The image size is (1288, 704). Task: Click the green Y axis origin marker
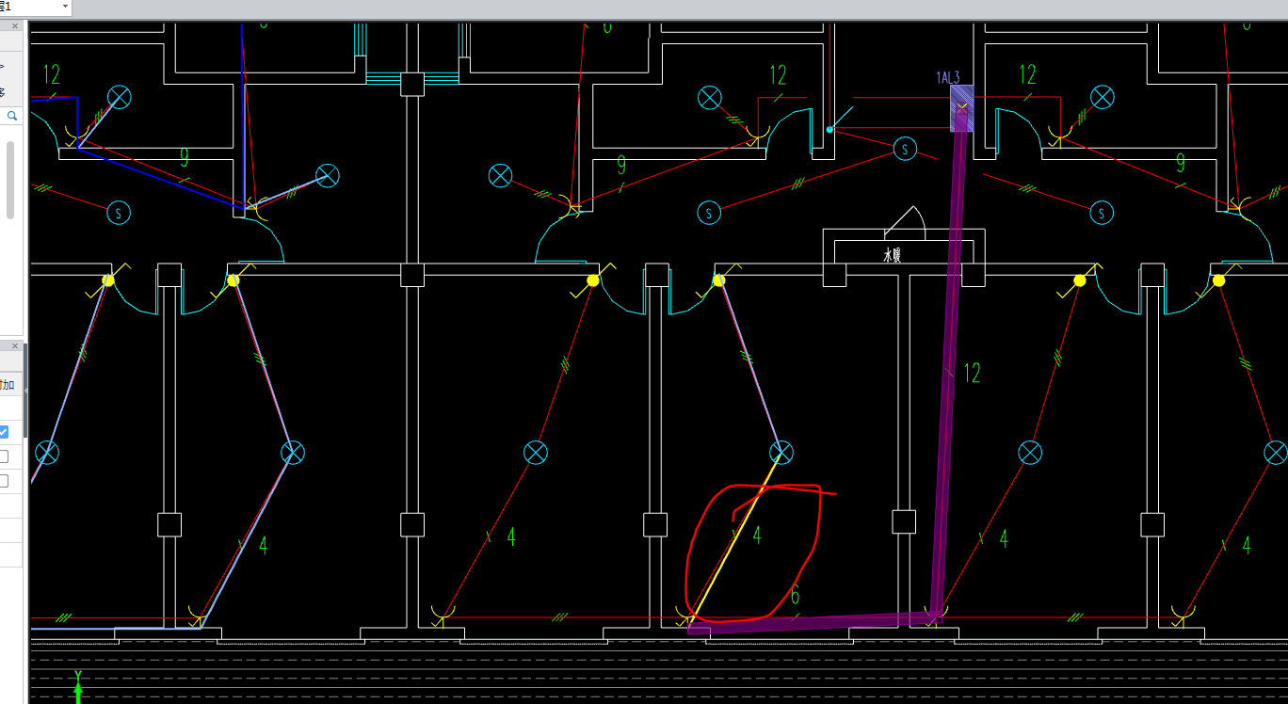78,686
